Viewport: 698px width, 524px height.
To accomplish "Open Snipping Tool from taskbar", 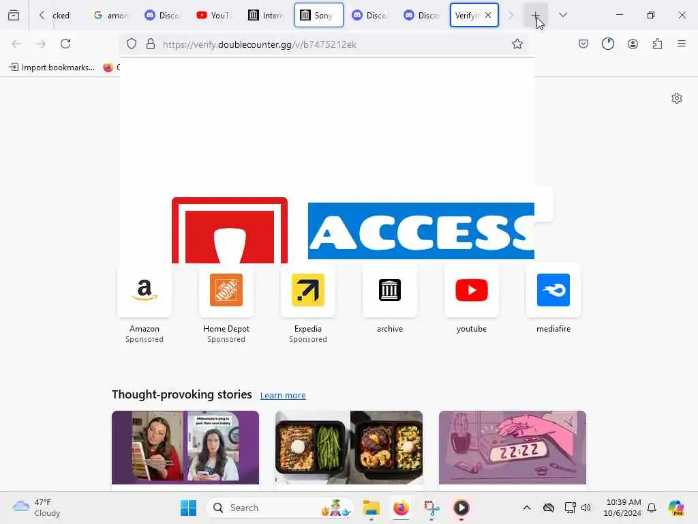I will [431, 508].
